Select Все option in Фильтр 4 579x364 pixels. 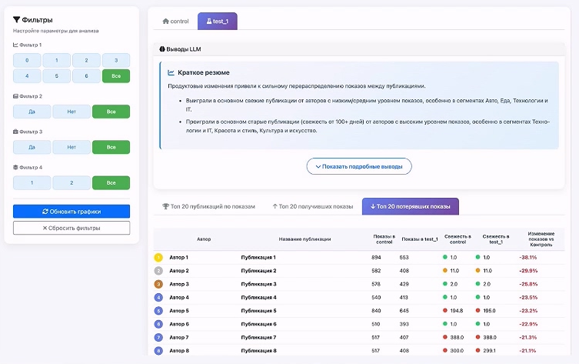pyautogui.click(x=111, y=182)
